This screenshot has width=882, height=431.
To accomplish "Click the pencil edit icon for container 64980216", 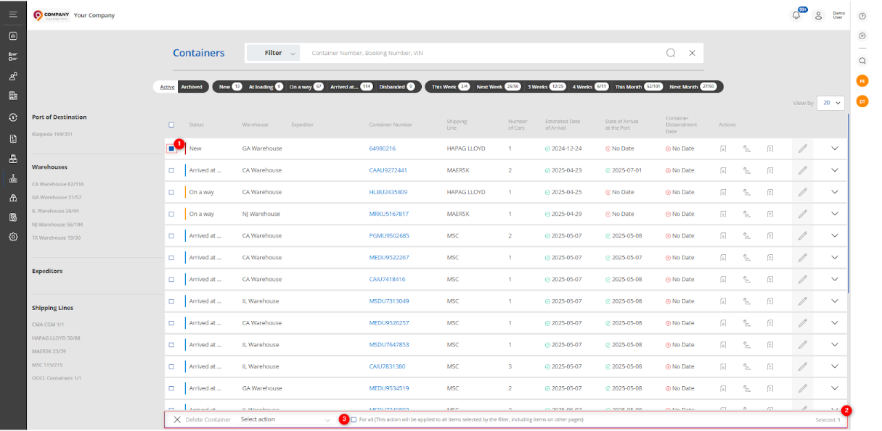I will pyautogui.click(x=802, y=148).
